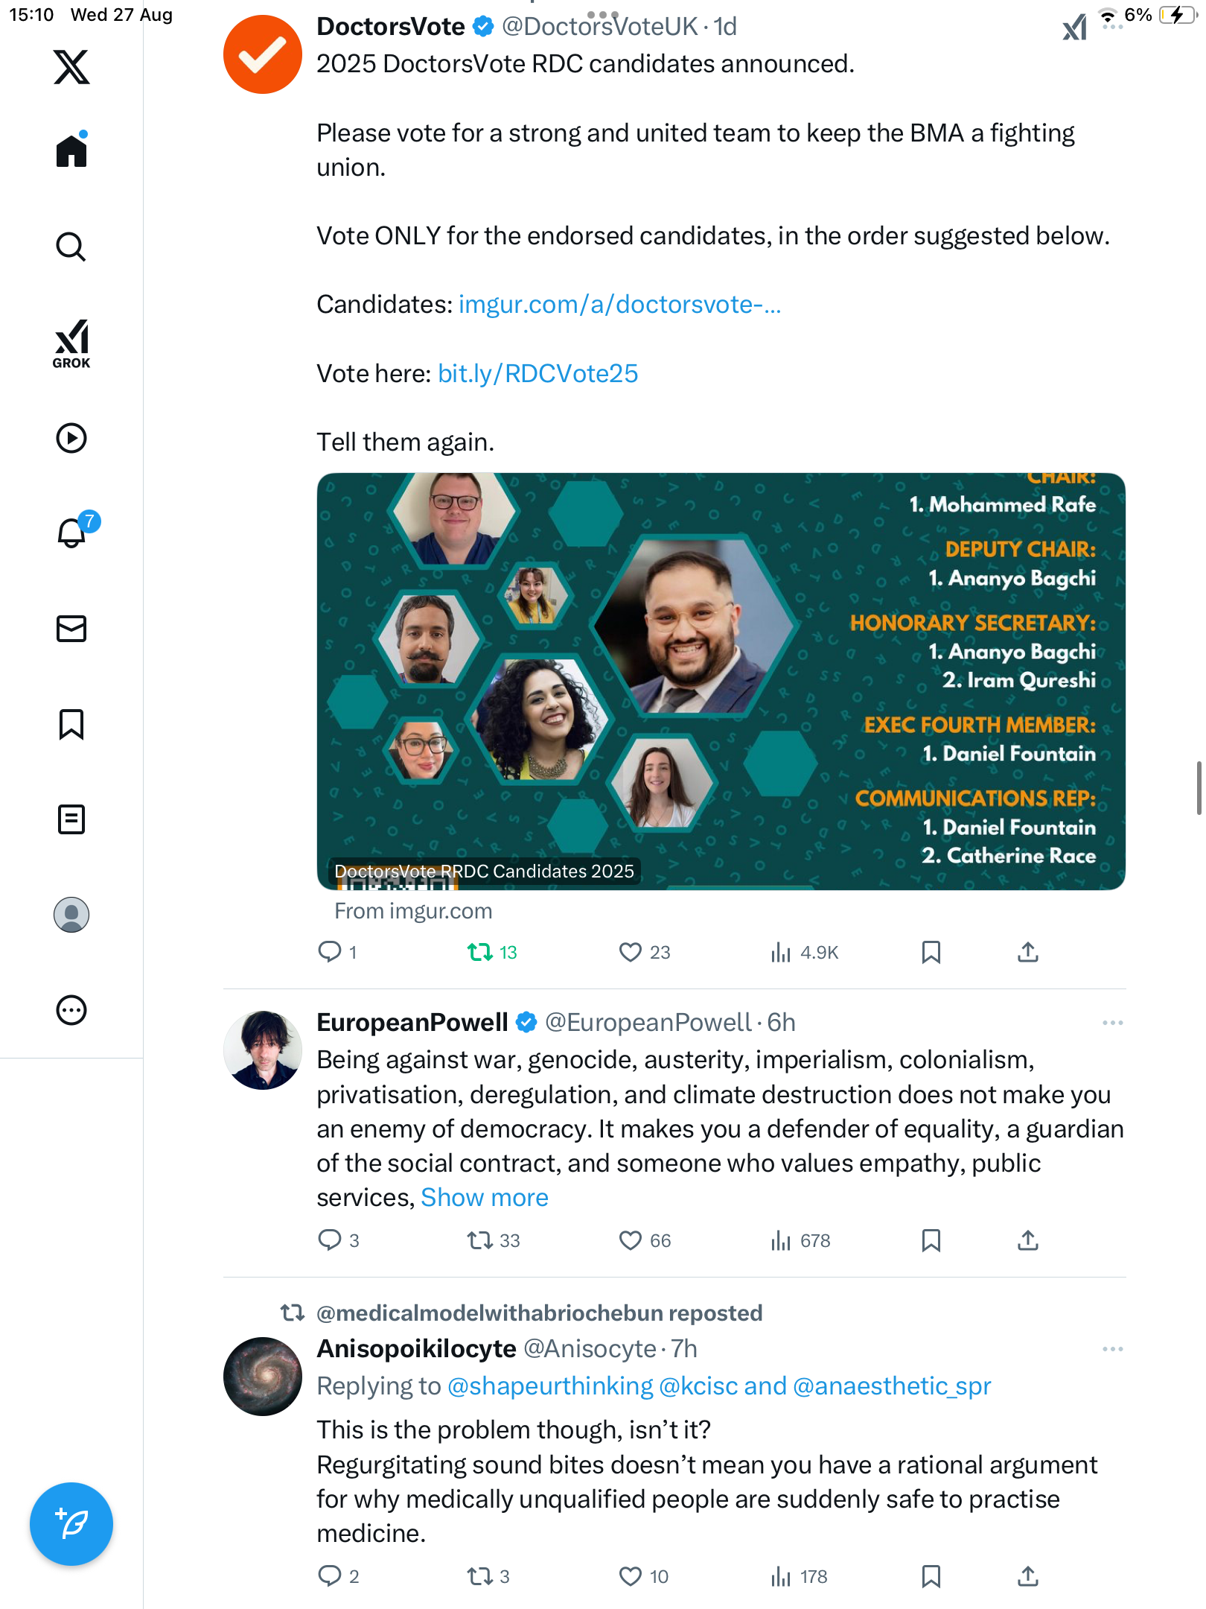Open the sidebar More circle menu
This screenshot has width=1206, height=1609.
click(71, 1010)
